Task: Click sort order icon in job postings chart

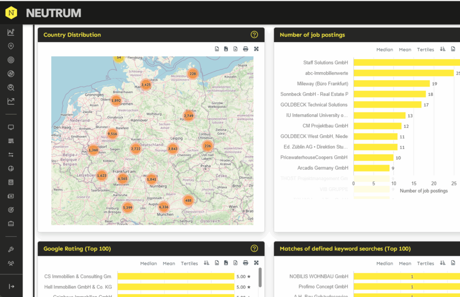Action: point(442,49)
